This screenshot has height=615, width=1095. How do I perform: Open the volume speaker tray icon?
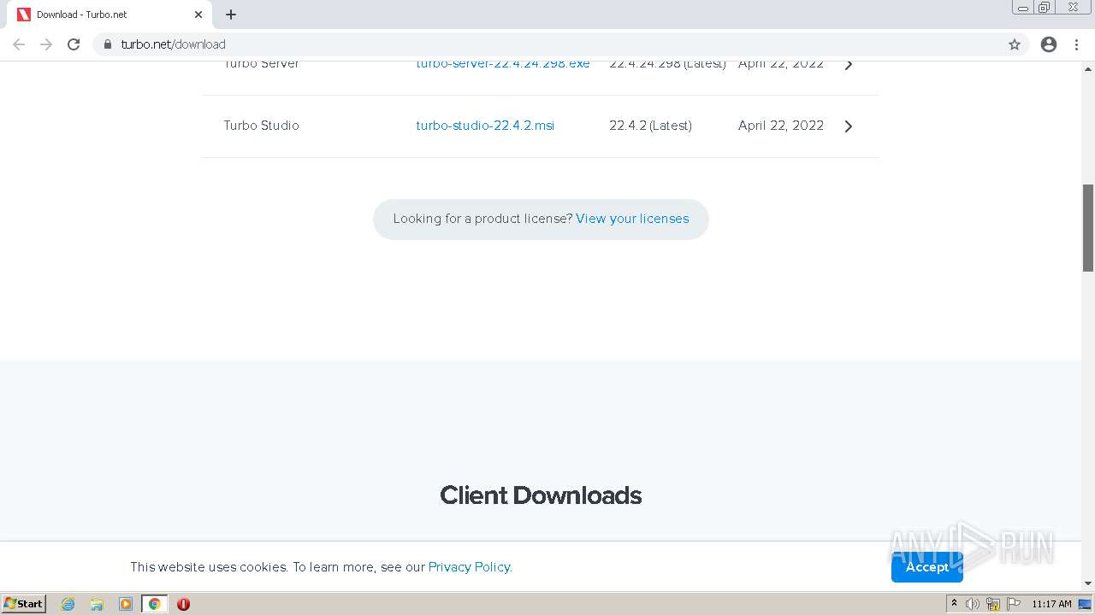[973, 604]
